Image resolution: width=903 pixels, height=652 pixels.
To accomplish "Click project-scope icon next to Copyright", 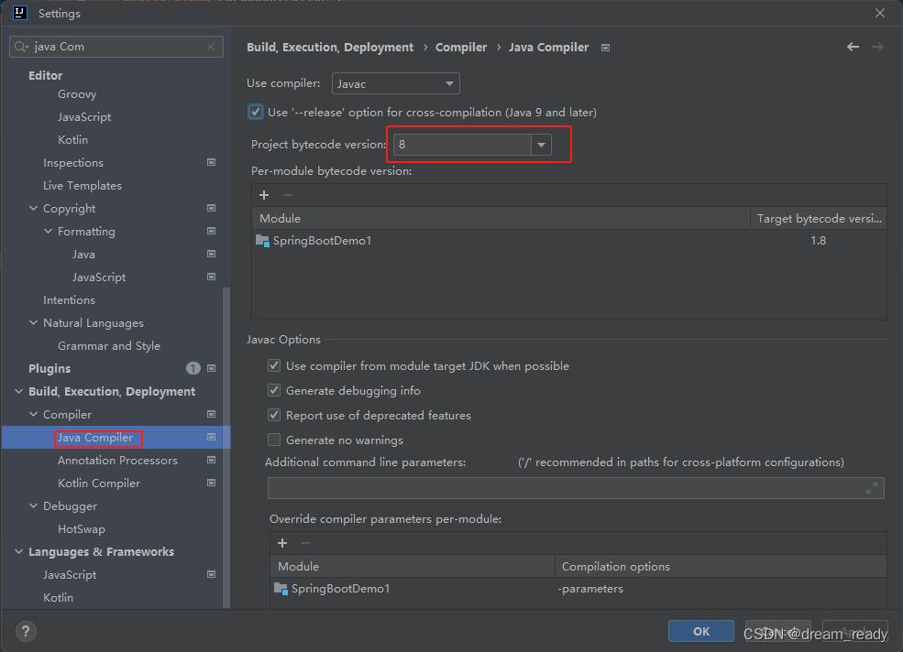I will pos(212,208).
